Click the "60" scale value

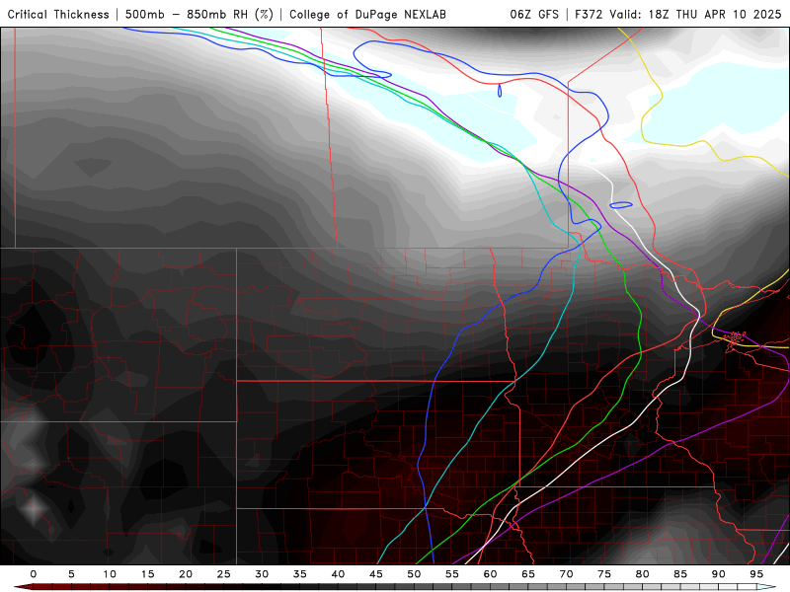click(x=490, y=574)
